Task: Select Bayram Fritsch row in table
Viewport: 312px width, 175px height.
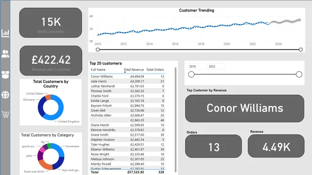Action: [x=127, y=105]
